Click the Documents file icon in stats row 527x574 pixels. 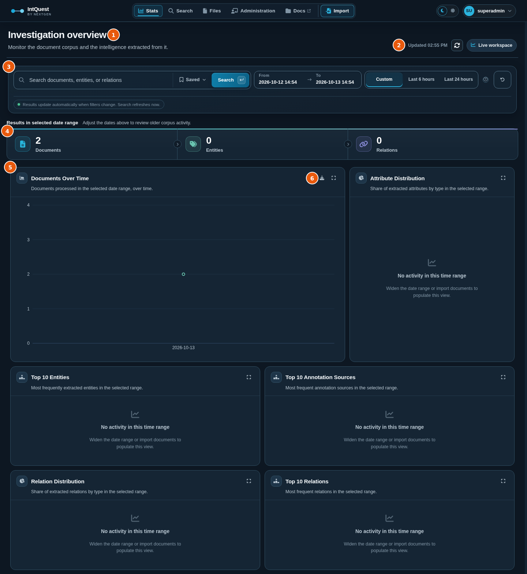pyautogui.click(x=23, y=144)
